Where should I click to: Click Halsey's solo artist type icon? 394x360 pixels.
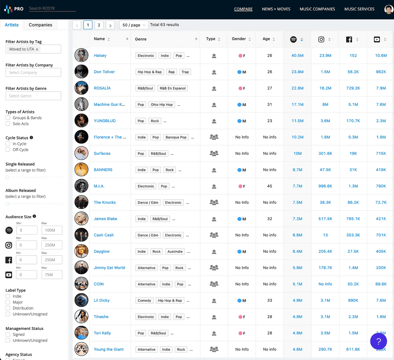[214, 56]
